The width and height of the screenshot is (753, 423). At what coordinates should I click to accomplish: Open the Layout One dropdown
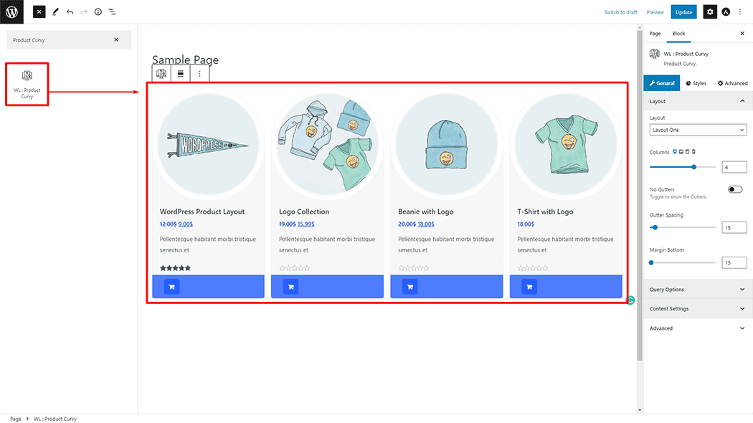pos(698,130)
